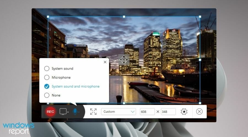Click the move-region crosshair handle in center
Viewport: 248px width, 137px height.
click(x=124, y=60)
